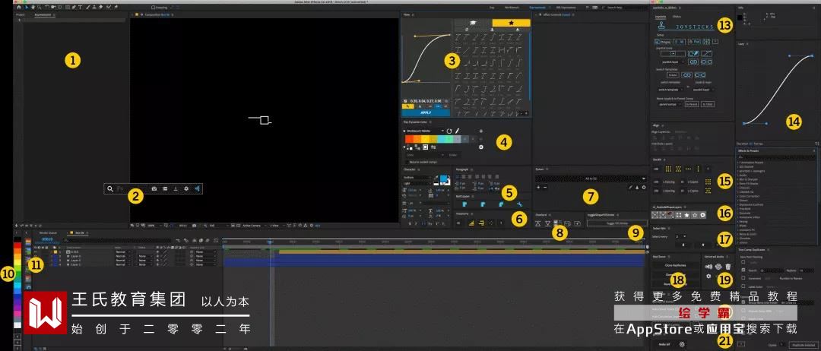The height and width of the screenshot is (351, 821).
Task: Click the Home icon in the toolbar
Action: click(x=19, y=8)
